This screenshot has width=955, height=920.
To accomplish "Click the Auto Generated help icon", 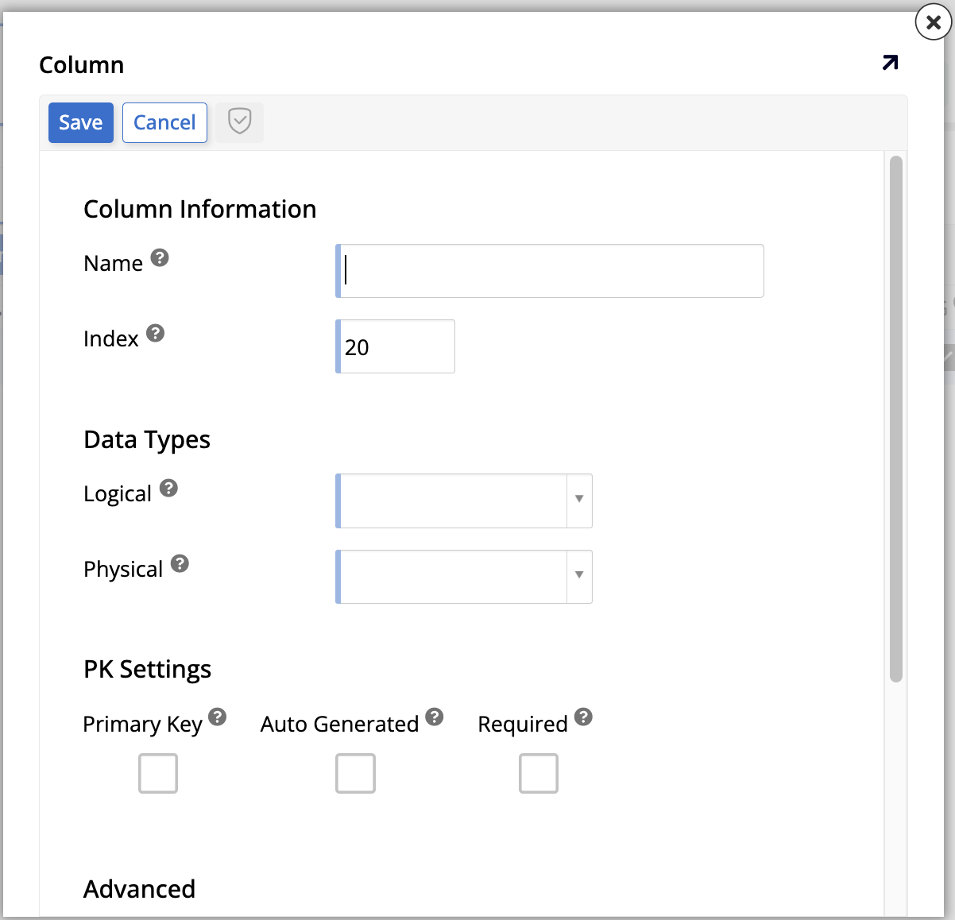I will (x=435, y=715).
